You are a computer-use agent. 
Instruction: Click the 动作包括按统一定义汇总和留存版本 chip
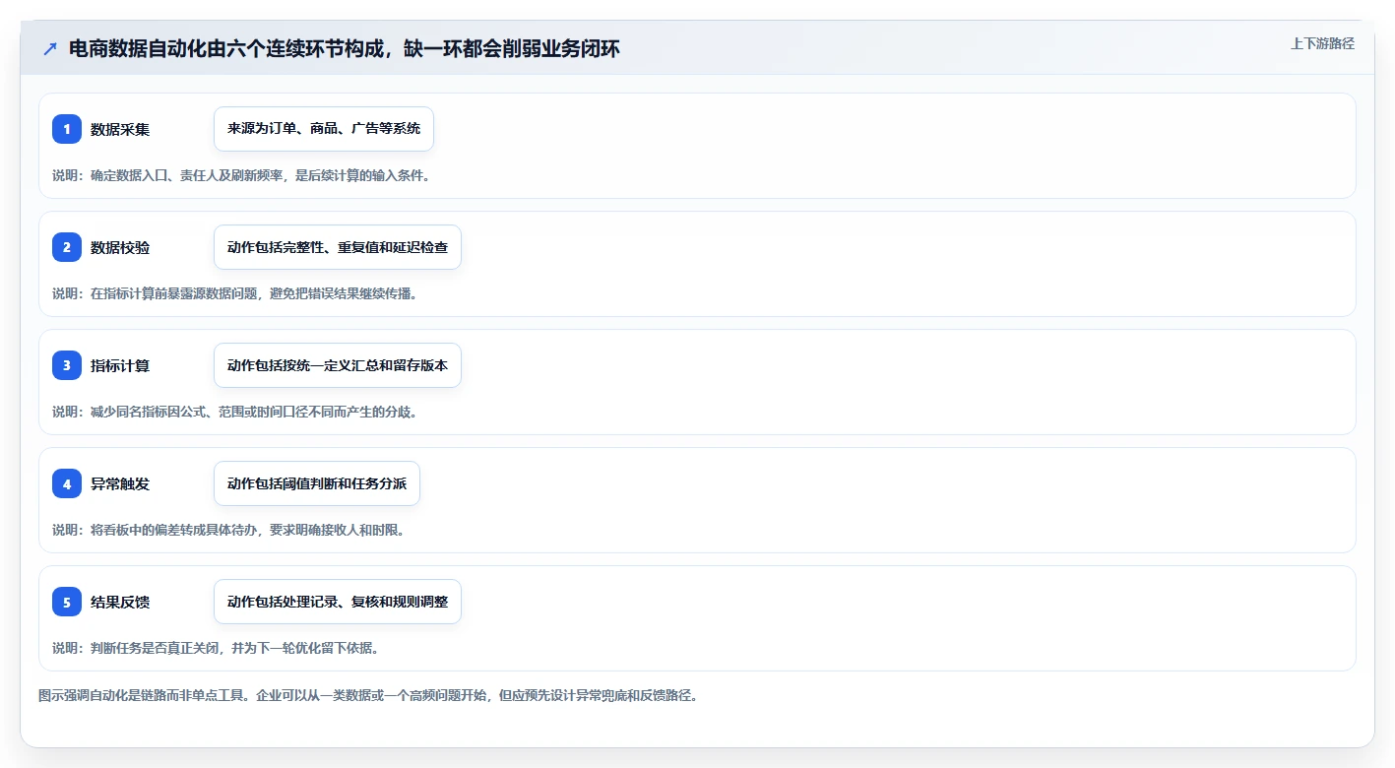click(338, 365)
